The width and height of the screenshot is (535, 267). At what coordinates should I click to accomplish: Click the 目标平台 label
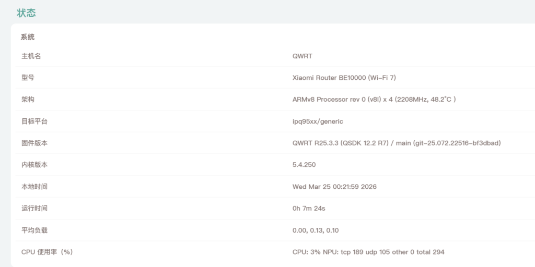[34, 122]
